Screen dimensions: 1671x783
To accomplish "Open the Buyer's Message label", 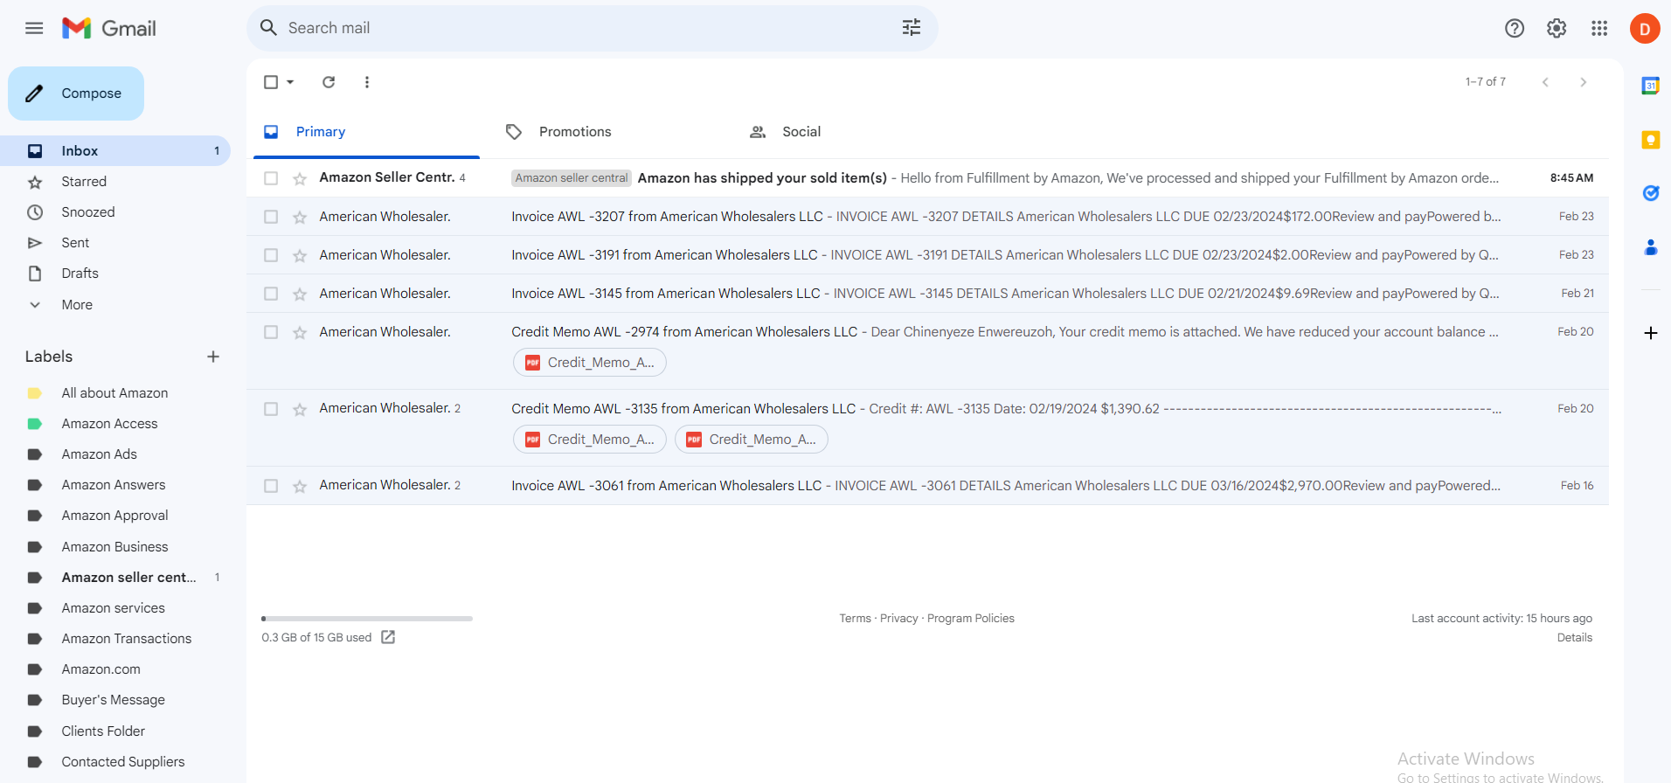I will [x=115, y=700].
